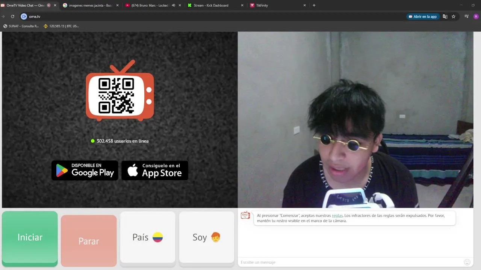This screenshot has height=270, width=481.
Task: Open the reglas link in chat notice
Action: point(337,216)
